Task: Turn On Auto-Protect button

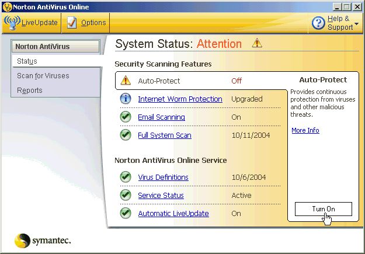Action: coord(323,209)
